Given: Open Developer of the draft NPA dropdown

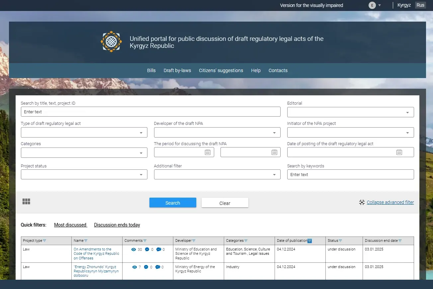Looking at the screenshot, I should (x=217, y=133).
